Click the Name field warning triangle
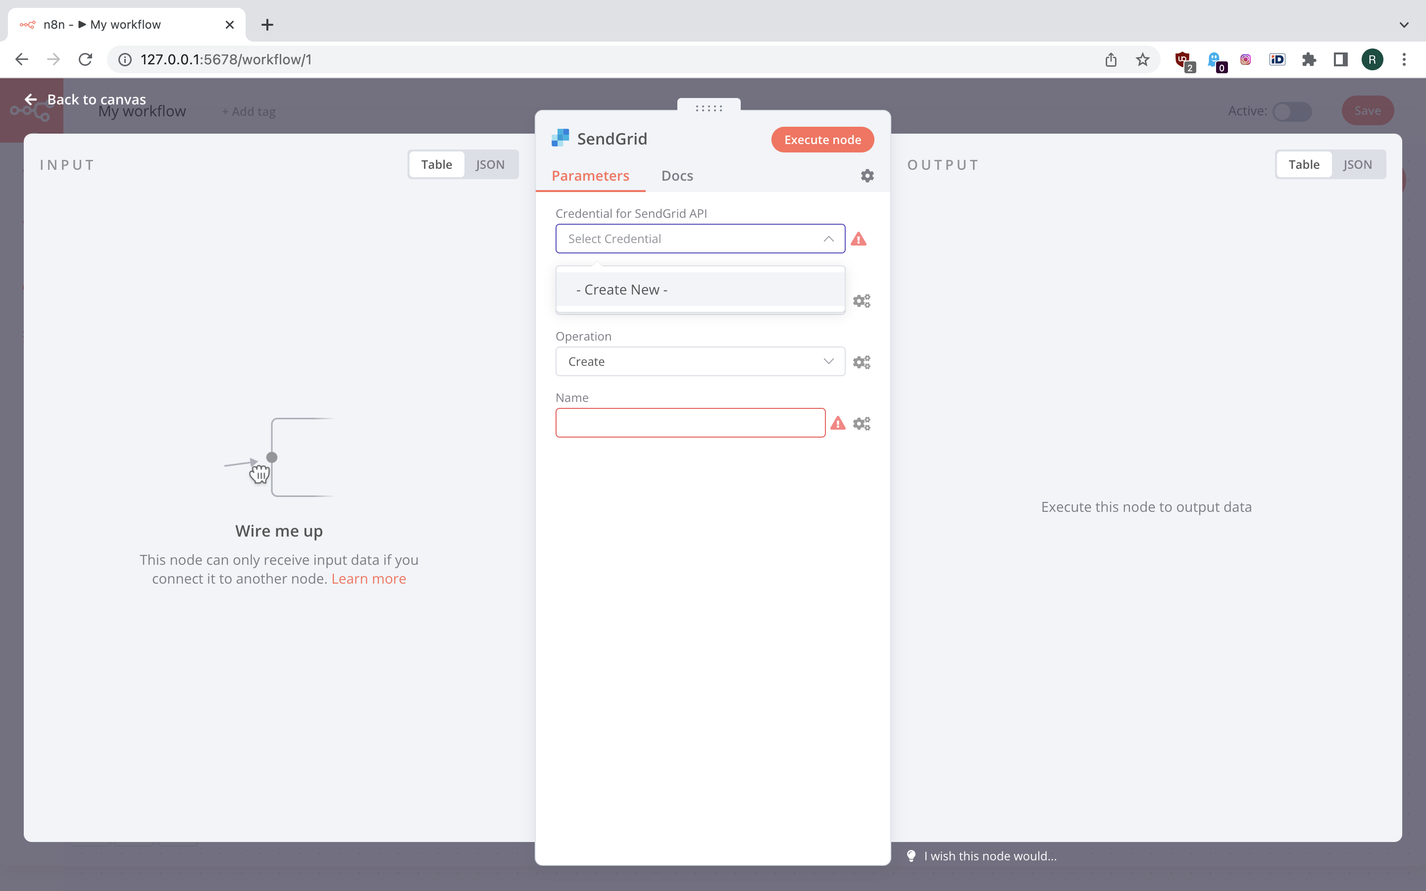 coord(838,423)
